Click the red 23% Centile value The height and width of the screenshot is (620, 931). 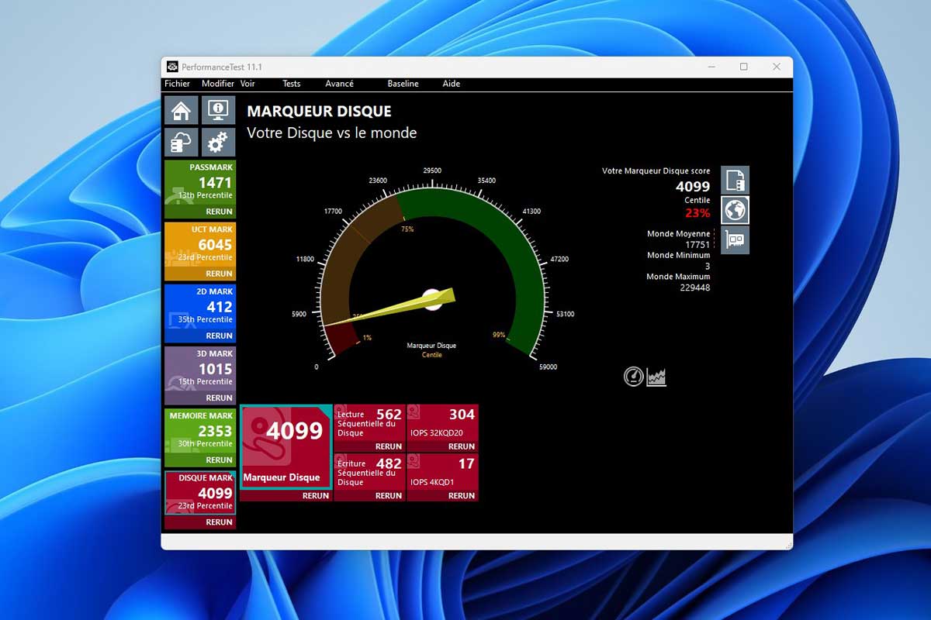point(697,213)
